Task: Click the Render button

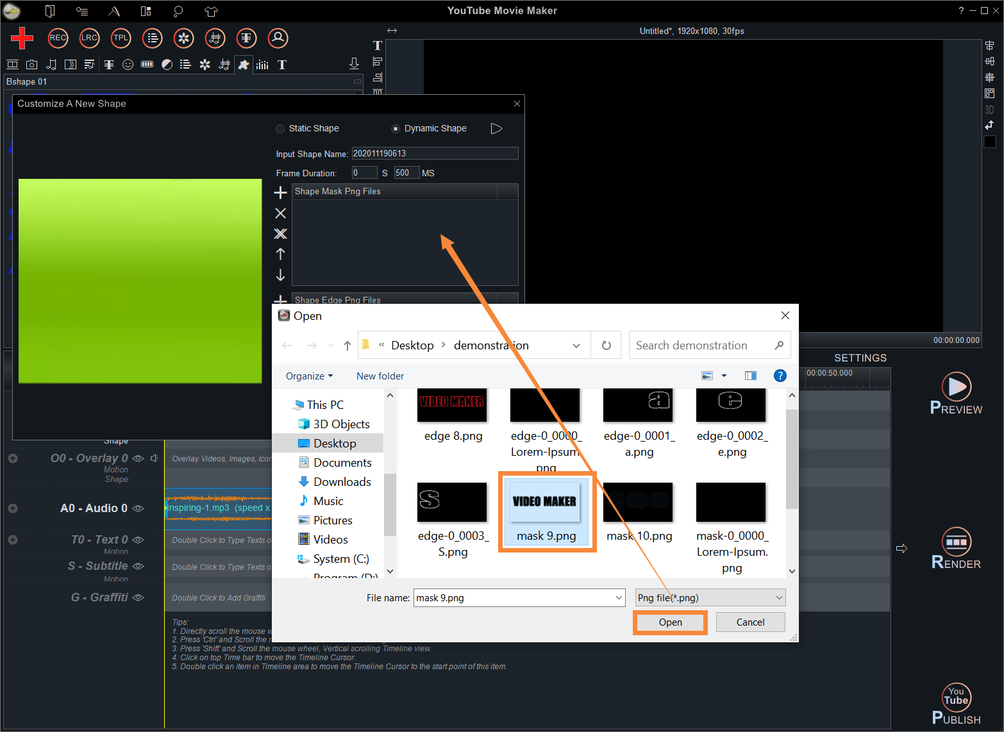Action: (x=956, y=549)
